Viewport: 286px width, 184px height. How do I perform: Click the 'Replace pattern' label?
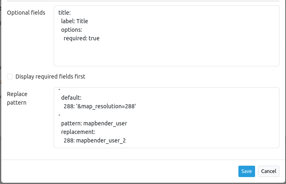click(17, 98)
